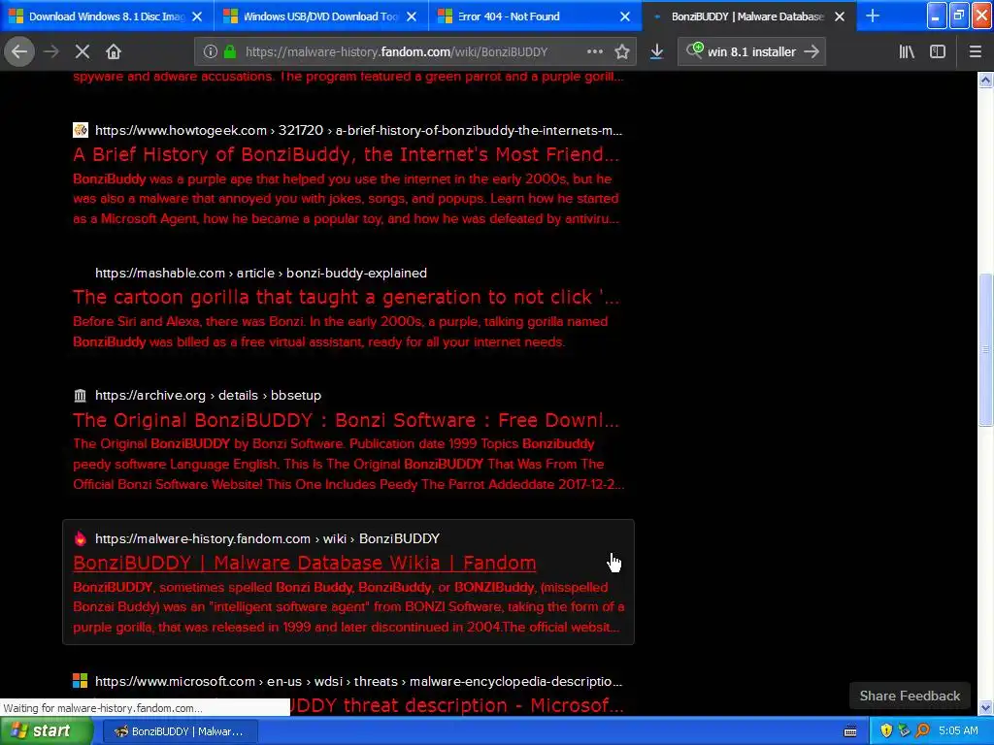Click the fandom flame favicon
Image resolution: width=994 pixels, height=745 pixels.
[x=81, y=538]
